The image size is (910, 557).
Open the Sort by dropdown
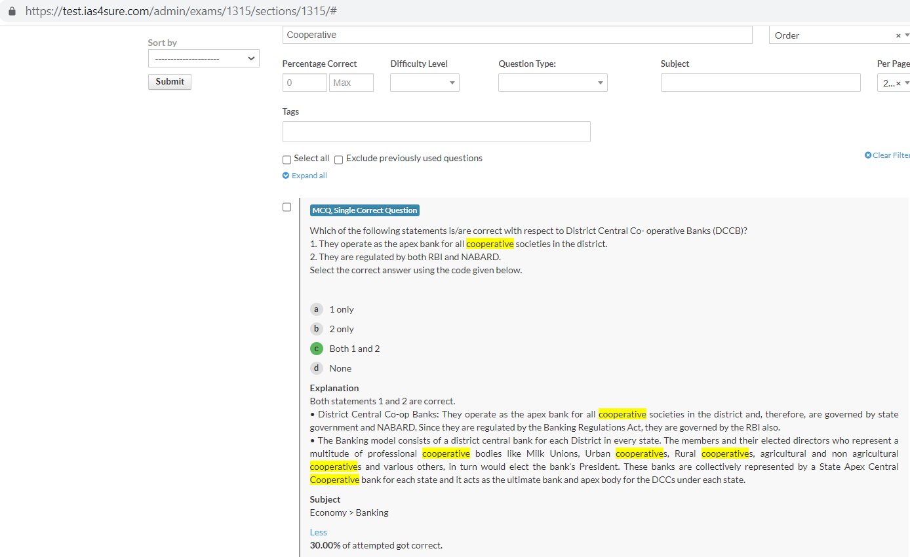(x=203, y=58)
